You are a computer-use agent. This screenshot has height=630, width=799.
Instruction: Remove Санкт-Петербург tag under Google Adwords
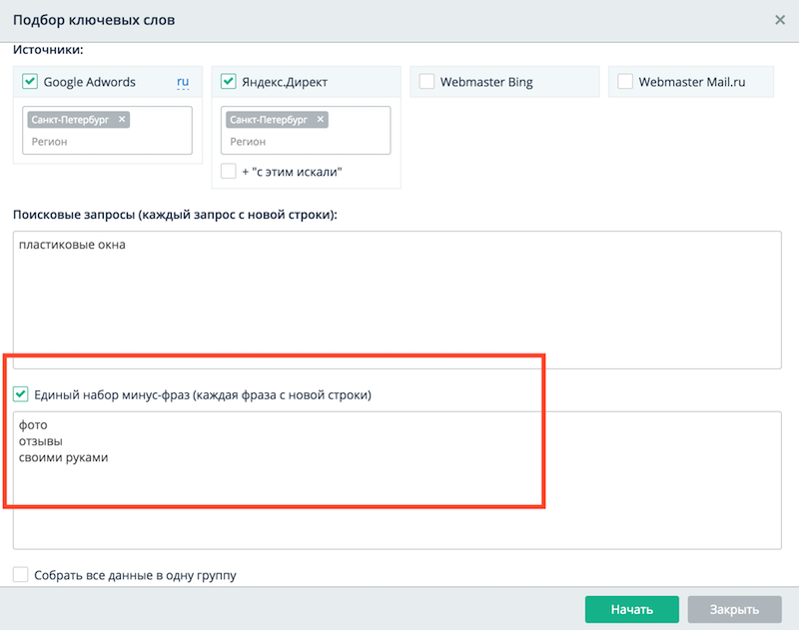[122, 120]
